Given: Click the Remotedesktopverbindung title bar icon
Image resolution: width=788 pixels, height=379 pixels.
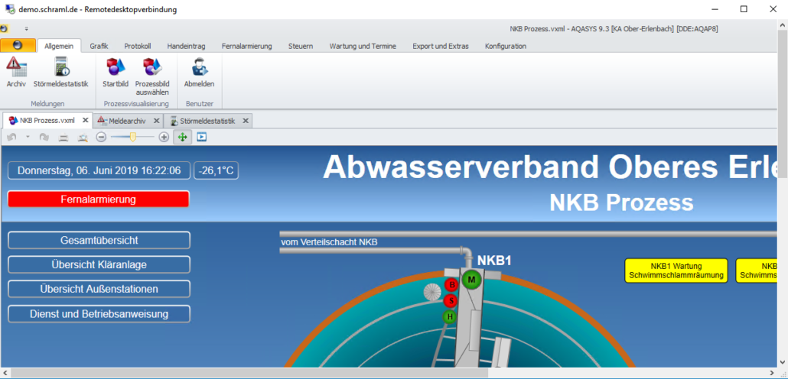Looking at the screenshot, I should tap(9, 9).
